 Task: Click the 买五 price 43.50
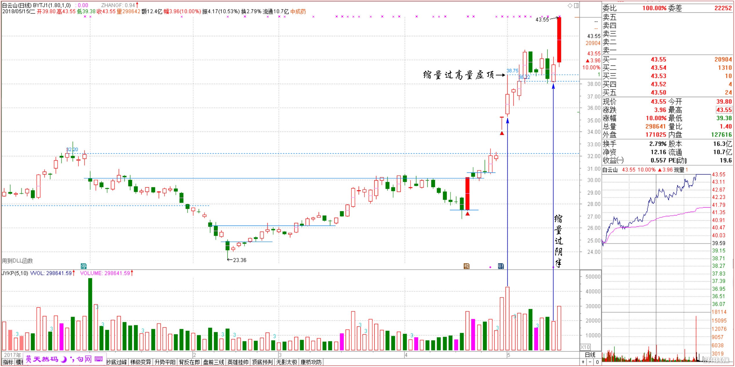(659, 92)
